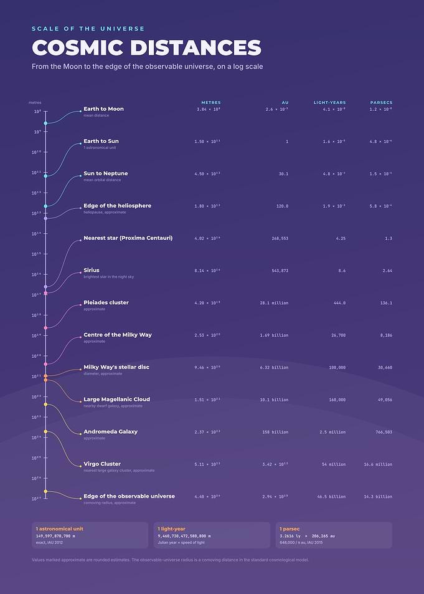Click the "6.32 billion" AU value
The image size is (424, 594).
point(274,368)
